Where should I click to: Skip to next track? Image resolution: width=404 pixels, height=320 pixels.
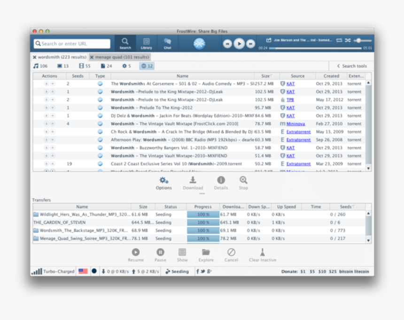click(250, 44)
